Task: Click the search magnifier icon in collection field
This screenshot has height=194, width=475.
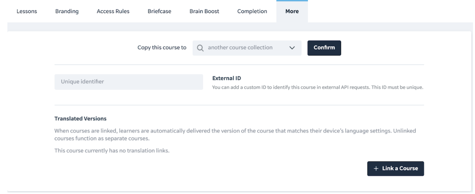Action: click(200, 48)
